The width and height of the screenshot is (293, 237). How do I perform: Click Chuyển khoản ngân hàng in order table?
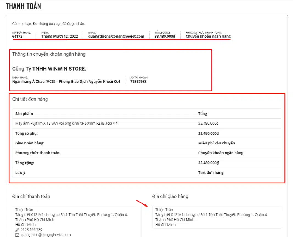221,153
